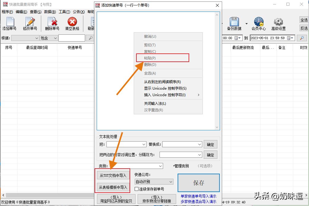Open 备份数据 to back up data
Screen dimensions: 309x206
(234, 24)
